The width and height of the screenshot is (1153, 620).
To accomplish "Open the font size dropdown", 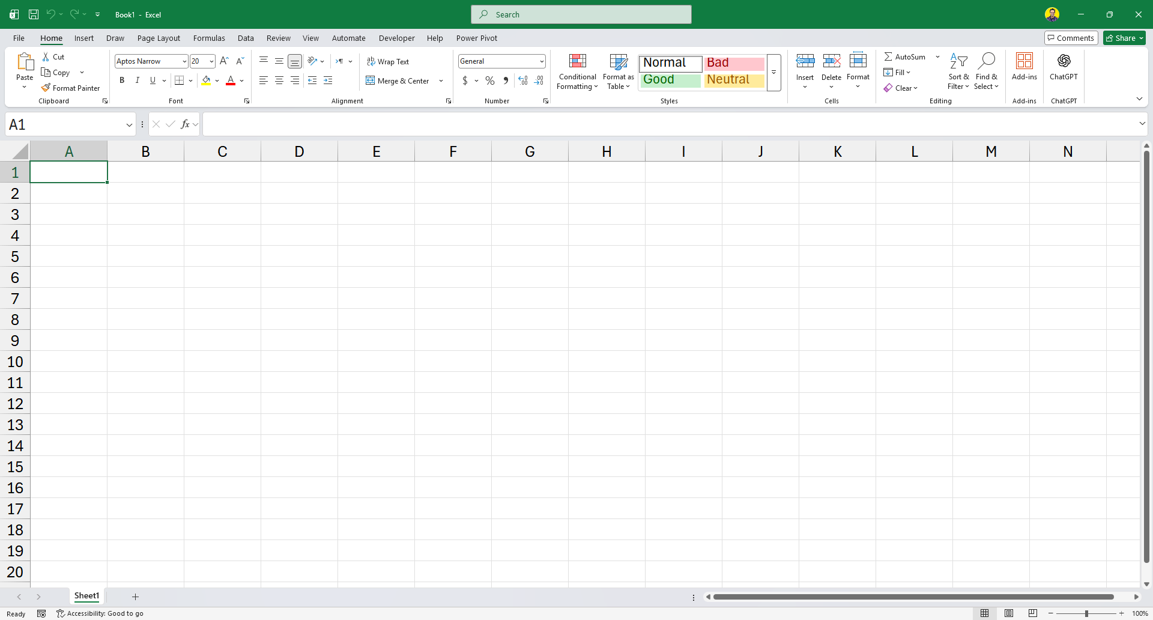I will [x=211, y=61].
